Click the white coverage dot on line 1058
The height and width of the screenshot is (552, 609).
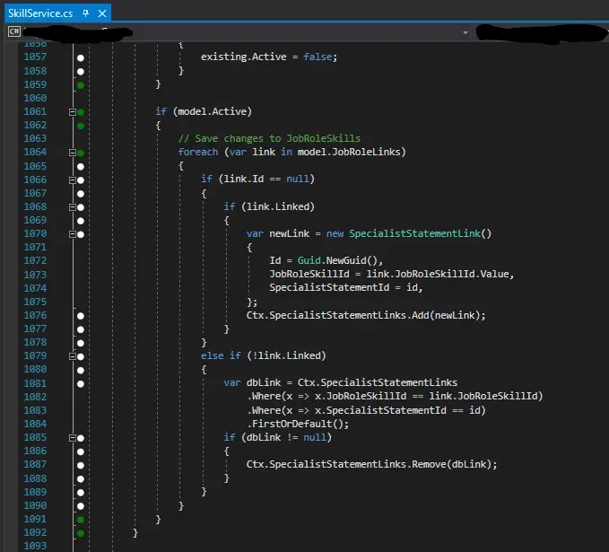pyautogui.click(x=81, y=72)
